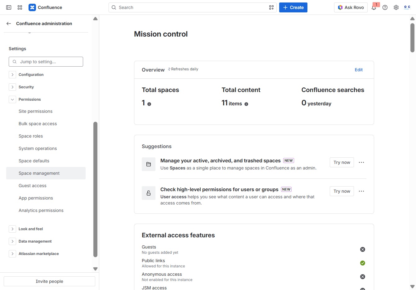Open Site permissions
416x290 pixels.
pos(46,111)
